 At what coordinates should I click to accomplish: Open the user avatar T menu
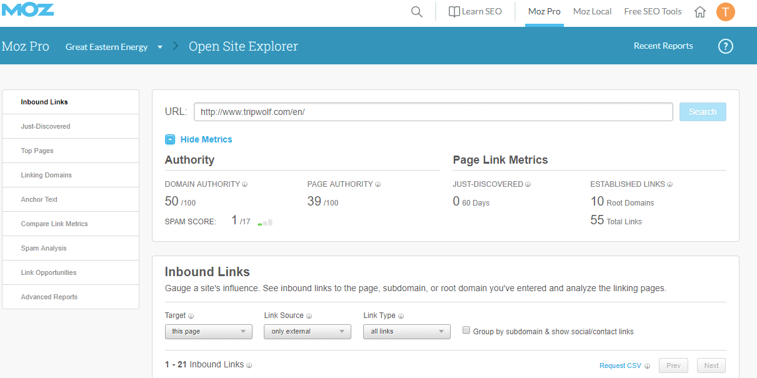coord(726,11)
